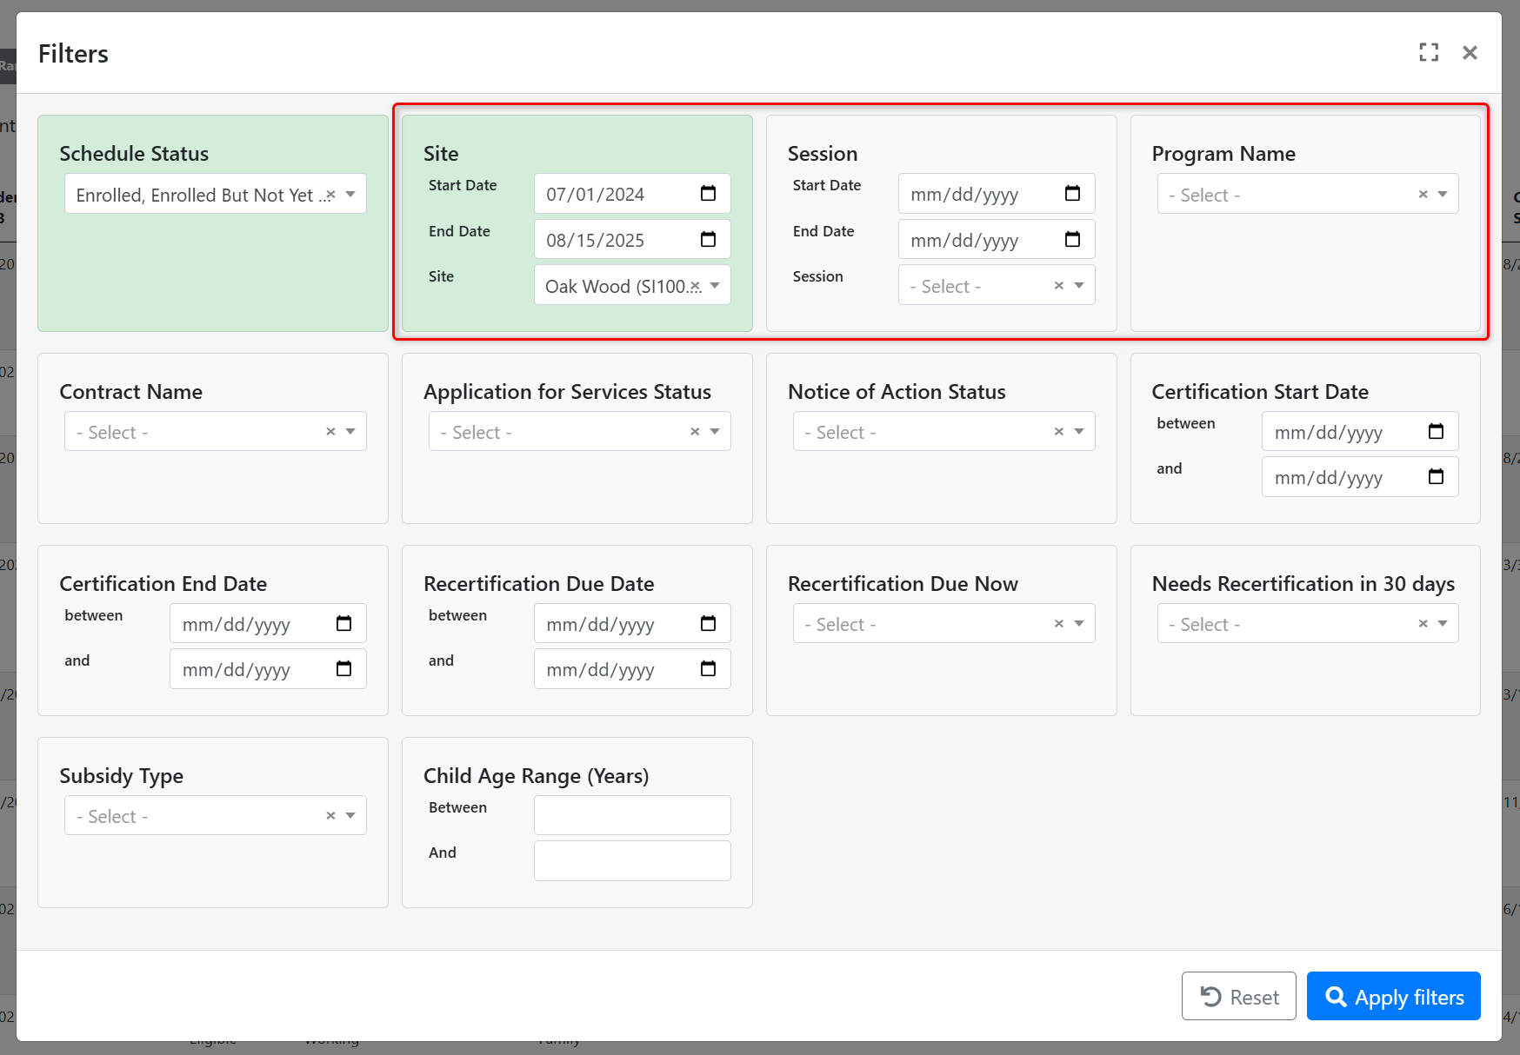Focus Certification Start Date between input
Image resolution: width=1520 pixels, height=1055 pixels.
tap(1360, 431)
